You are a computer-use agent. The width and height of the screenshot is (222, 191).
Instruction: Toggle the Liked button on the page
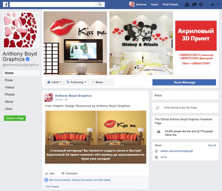coord(54,82)
